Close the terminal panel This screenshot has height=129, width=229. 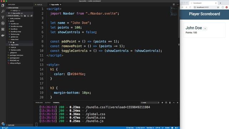[x=177, y=103]
